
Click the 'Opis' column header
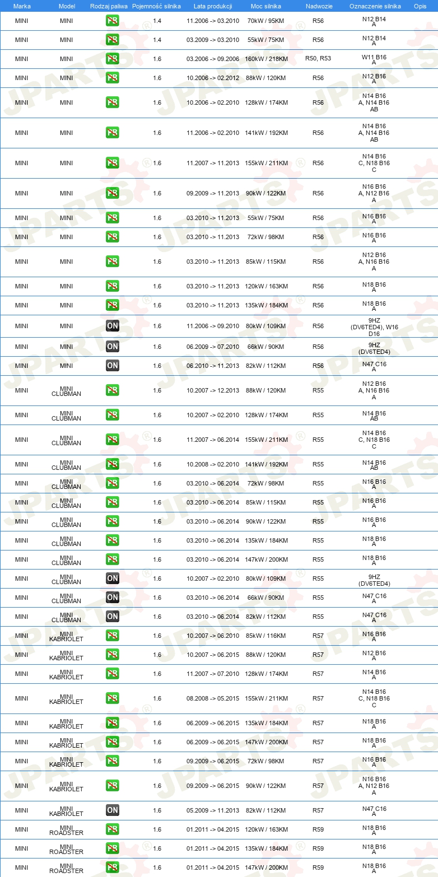pos(420,6)
